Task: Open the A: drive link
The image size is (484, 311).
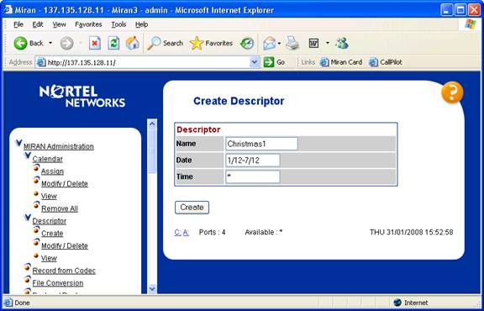Action: click(186, 232)
